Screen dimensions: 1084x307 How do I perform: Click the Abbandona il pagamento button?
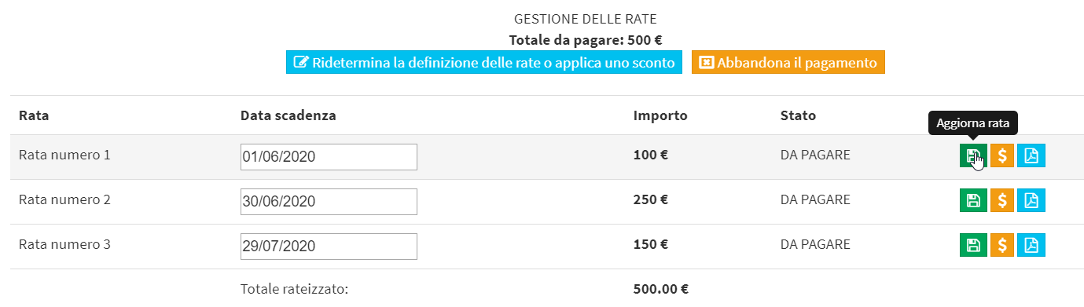pyautogui.click(x=788, y=63)
